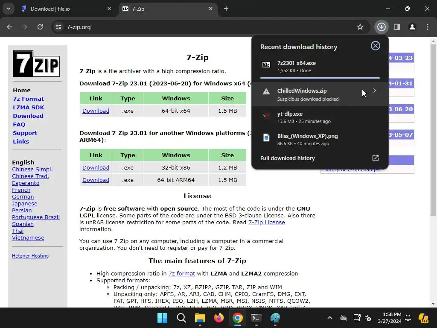Open the Hetzner Hosting link
The width and height of the screenshot is (437, 328).
coord(30,256)
